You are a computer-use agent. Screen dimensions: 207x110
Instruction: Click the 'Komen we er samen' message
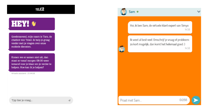[32, 62]
